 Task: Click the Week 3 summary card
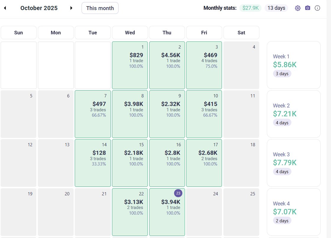coord(294,163)
